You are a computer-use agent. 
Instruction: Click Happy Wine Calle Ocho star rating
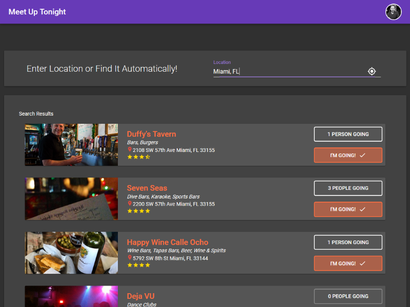(138, 265)
